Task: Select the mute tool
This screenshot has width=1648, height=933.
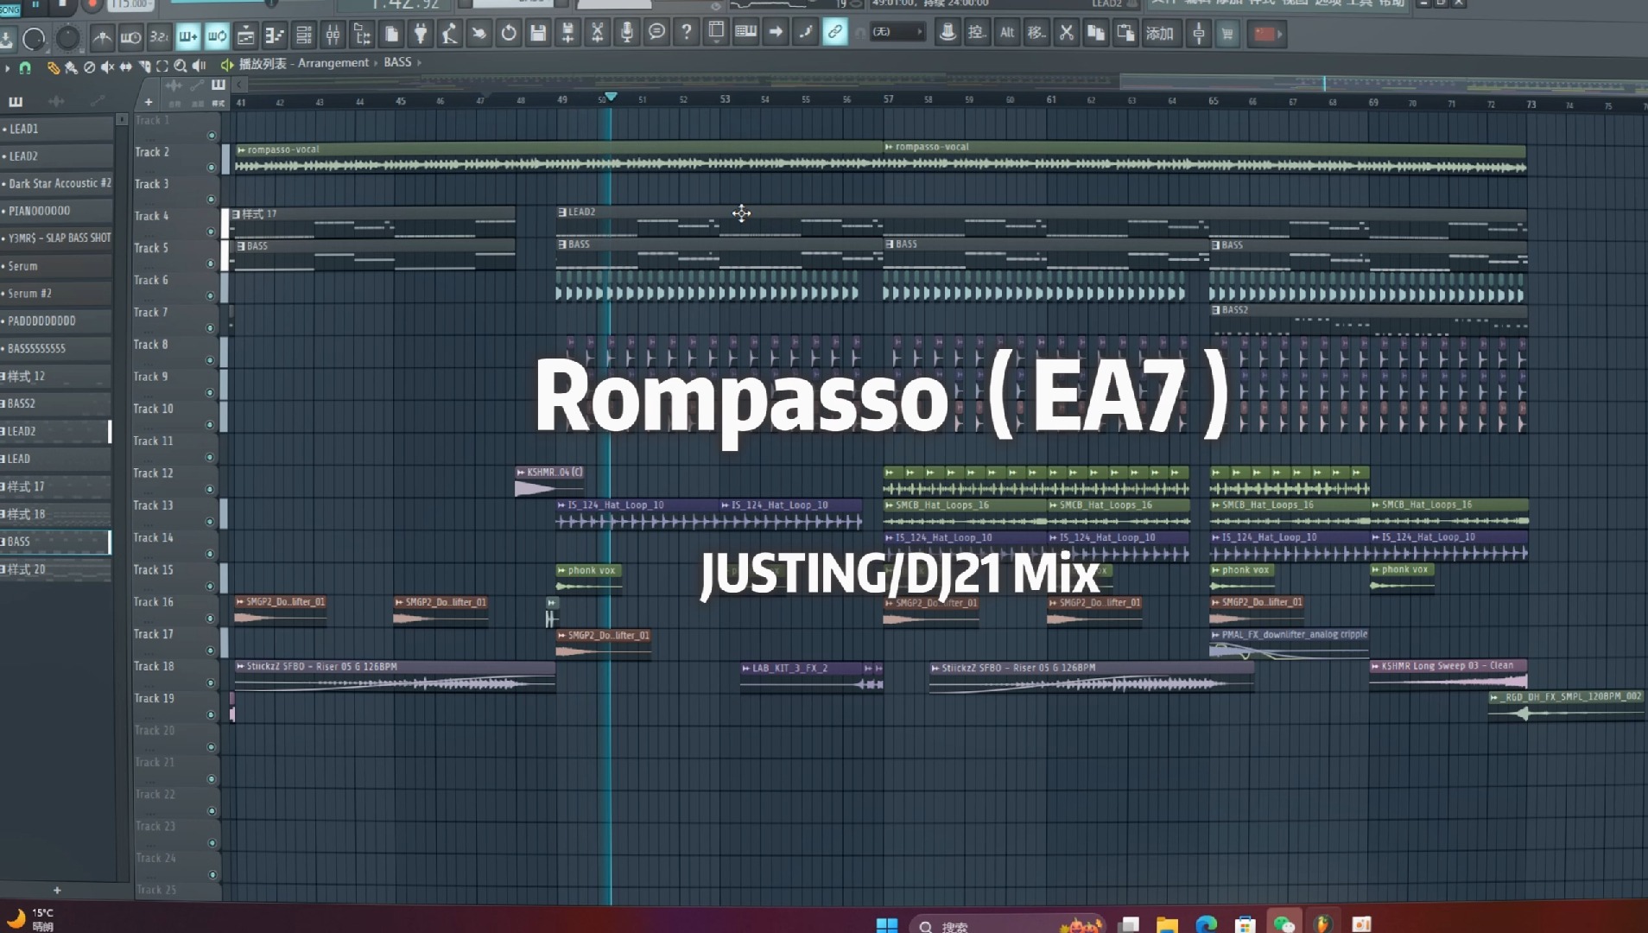Action: (107, 67)
